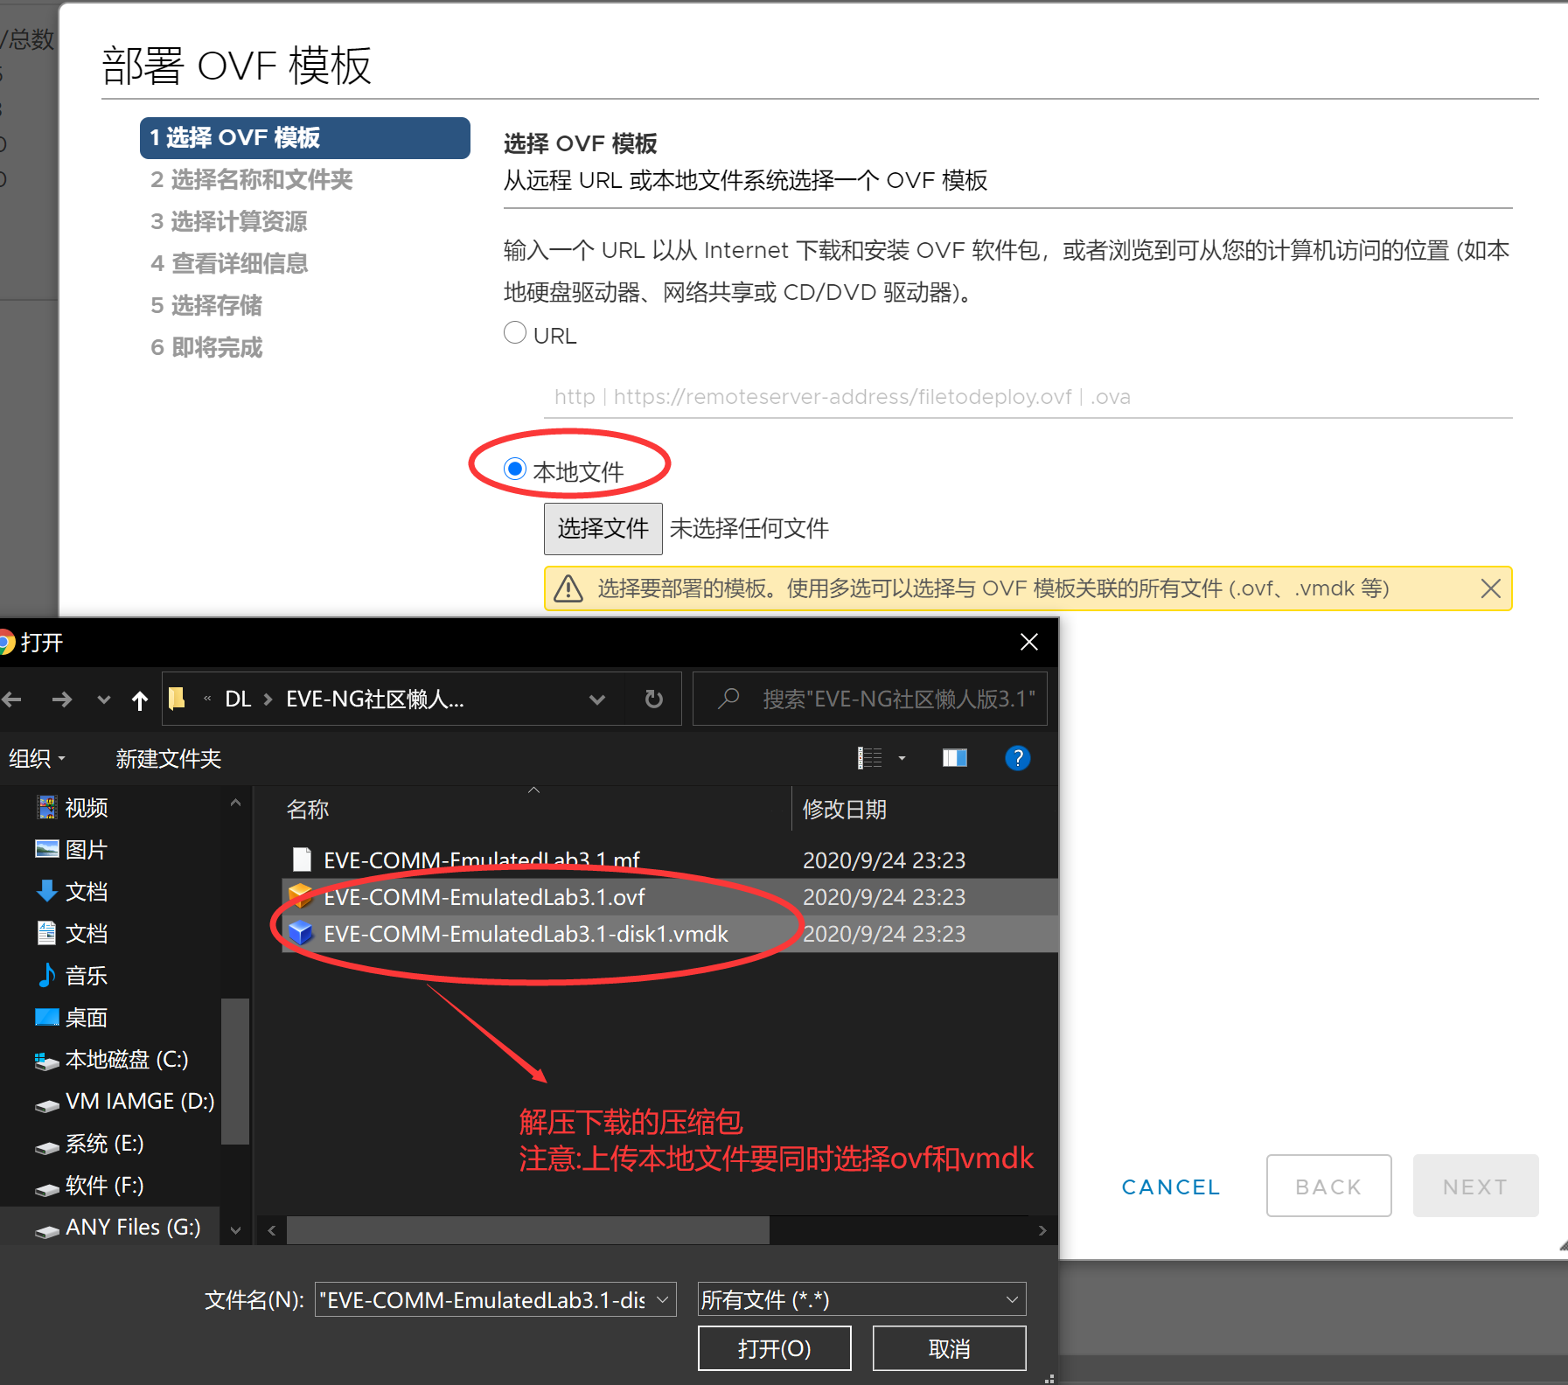
Task: Click the file list horizontal scrollbar
Action: pyautogui.click(x=528, y=1229)
